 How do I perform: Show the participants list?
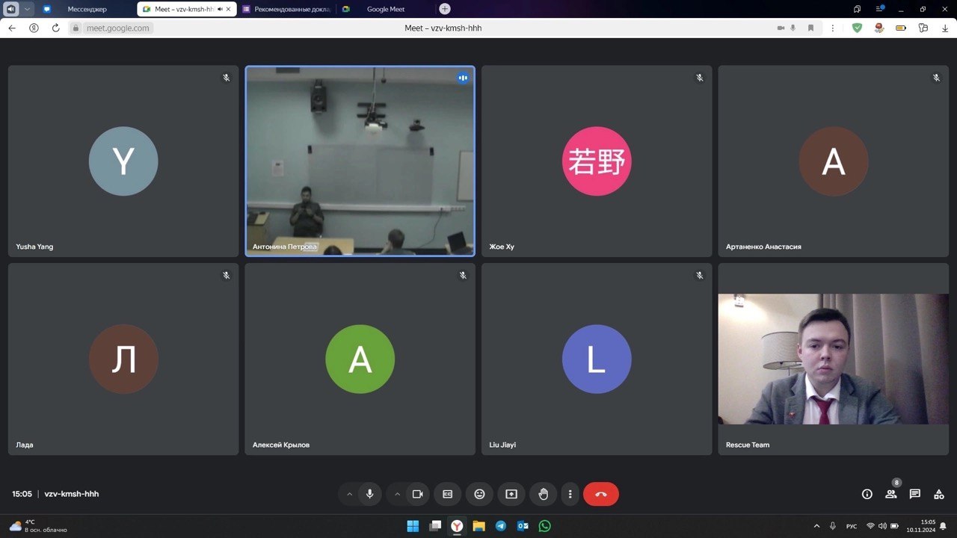(890, 494)
